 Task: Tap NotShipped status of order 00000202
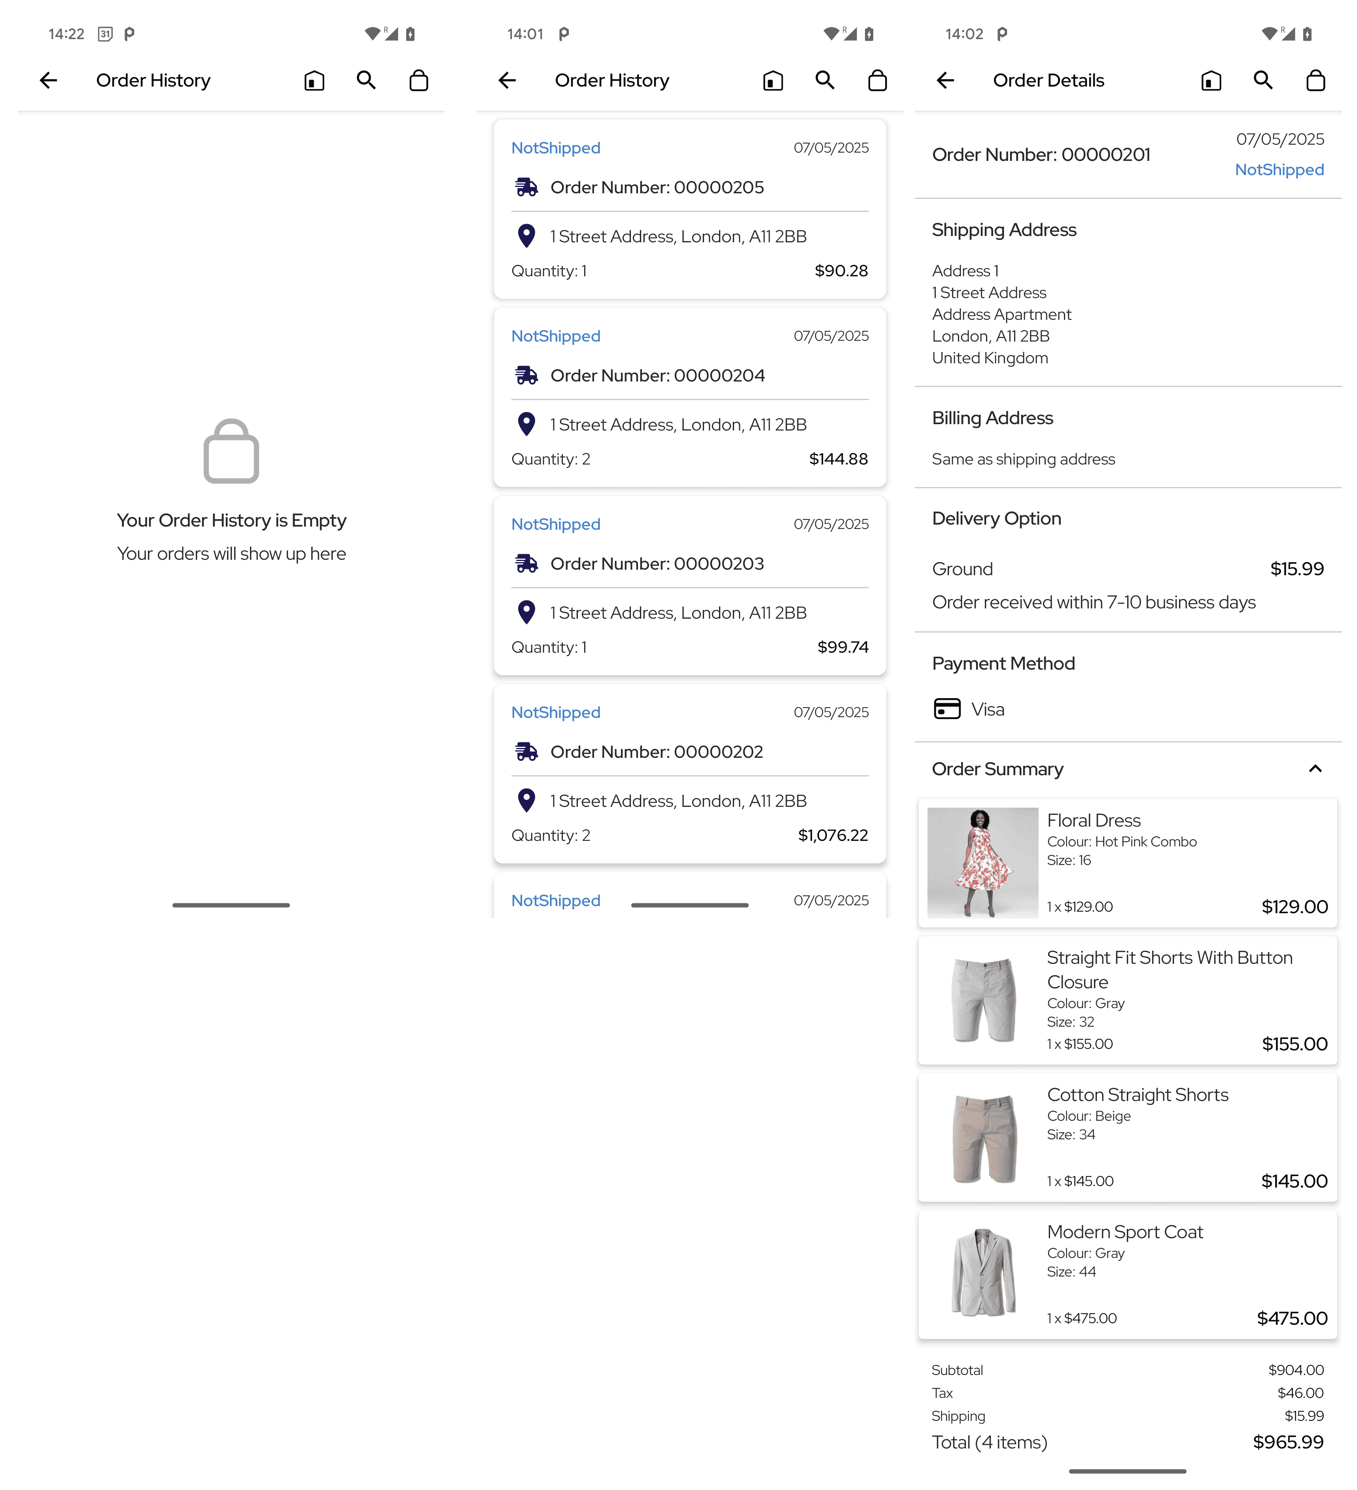(x=556, y=712)
